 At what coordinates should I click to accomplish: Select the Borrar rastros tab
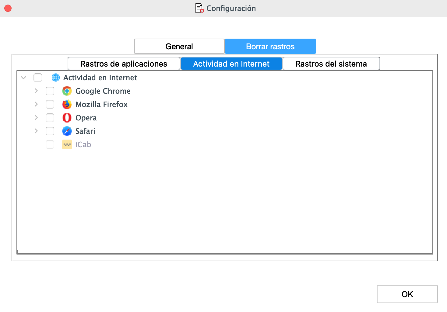coord(270,47)
